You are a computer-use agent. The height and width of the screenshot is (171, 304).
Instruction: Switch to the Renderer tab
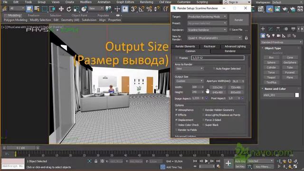(x=230, y=51)
